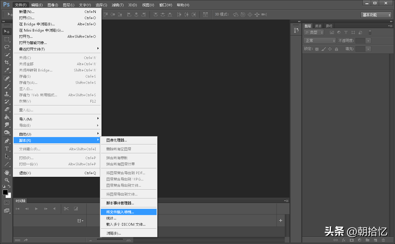Image resolution: width=395 pixels, height=244 pixels.
Task: Select the Hand tool
Action: [7, 172]
